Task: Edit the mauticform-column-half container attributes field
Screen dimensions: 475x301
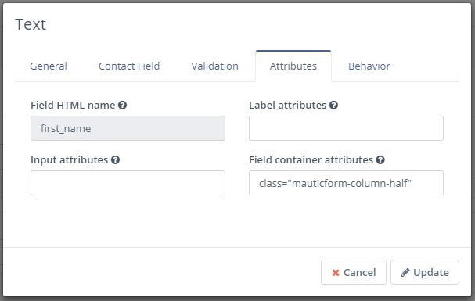Action: tap(346, 183)
